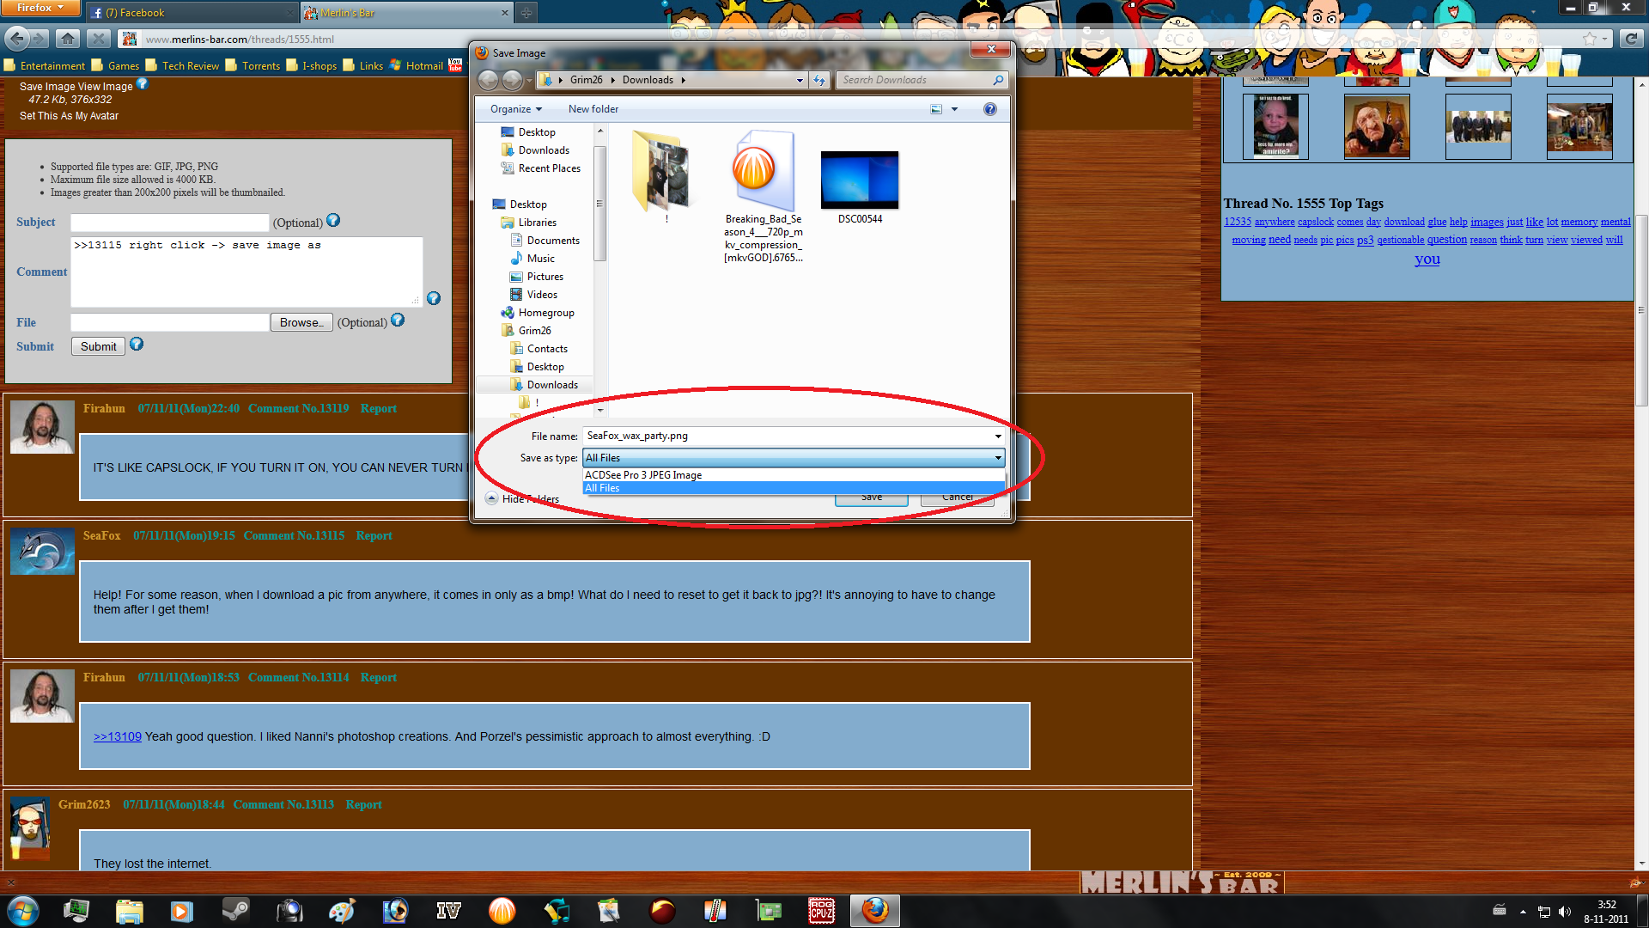Open Save dialog help question mark

tap(990, 109)
